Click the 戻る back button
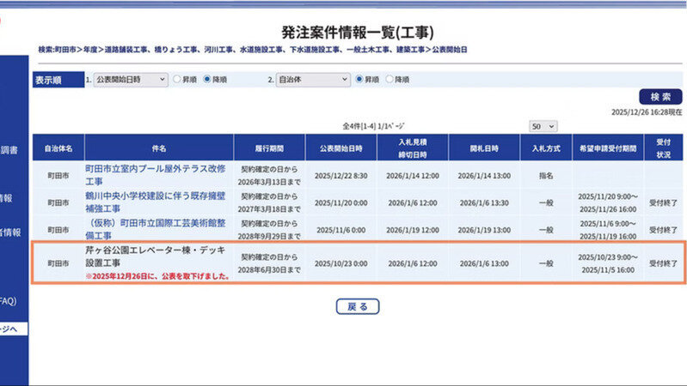Screen dimensions: 687x386 (357, 306)
